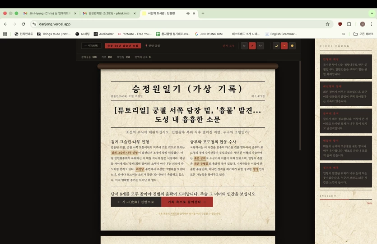Click the page vertical scrollbar

300,105
